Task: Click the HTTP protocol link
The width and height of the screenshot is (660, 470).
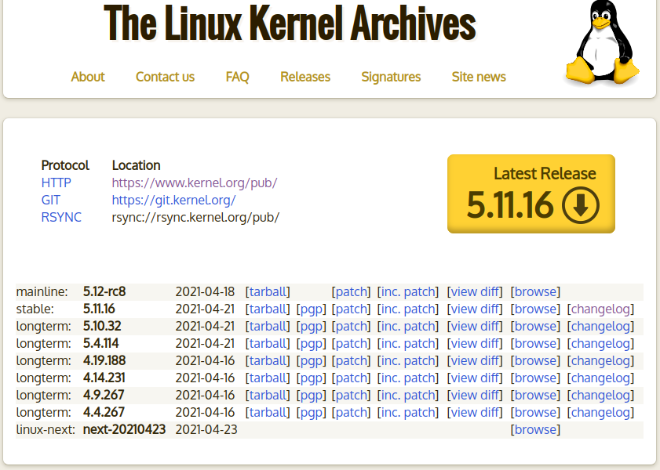Action: 56,183
